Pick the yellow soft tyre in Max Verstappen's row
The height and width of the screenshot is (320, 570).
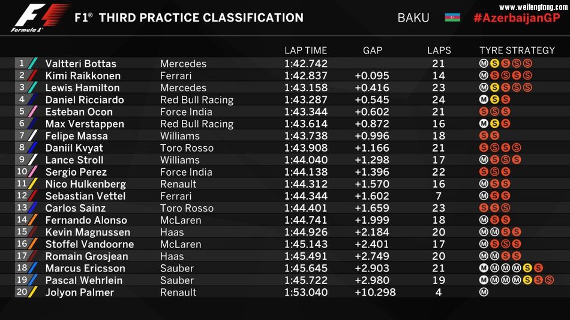pos(494,123)
